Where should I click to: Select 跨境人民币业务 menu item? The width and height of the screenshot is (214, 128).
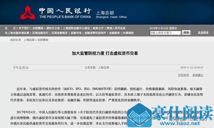coord(116,28)
